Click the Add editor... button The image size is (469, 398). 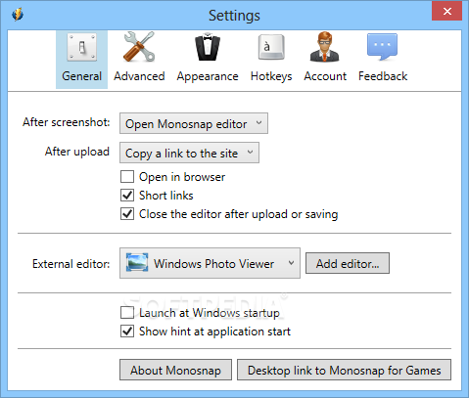click(x=348, y=263)
